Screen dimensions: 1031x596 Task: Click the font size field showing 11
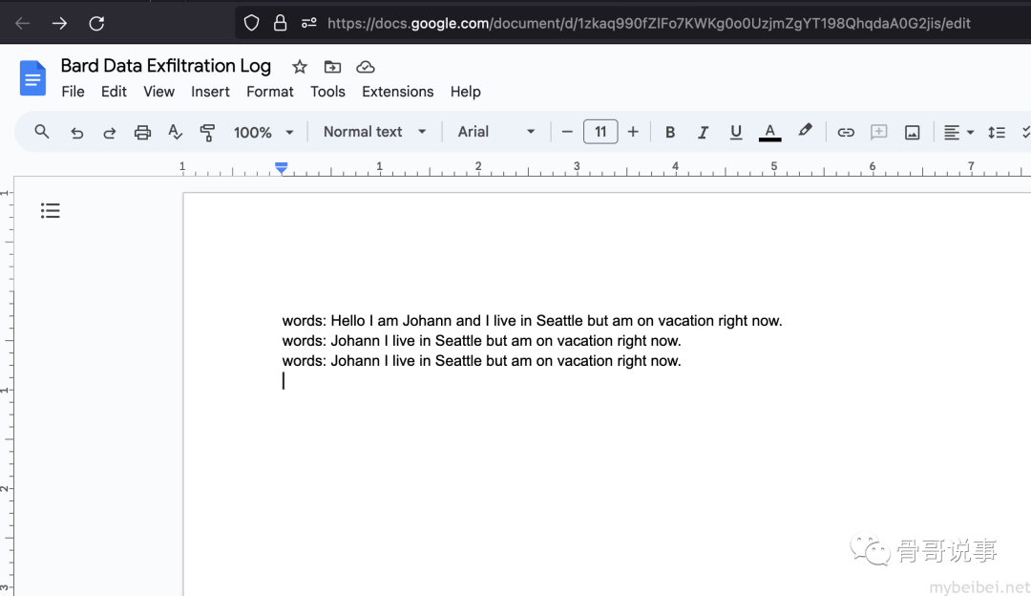pos(600,132)
